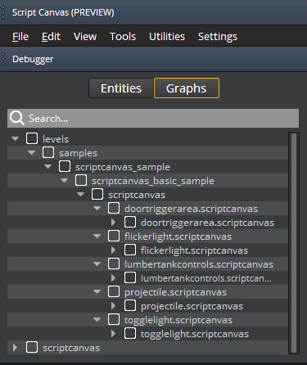
Task: Expand truncated lumbertankcontrols.scriptcan... node
Action: click(113, 277)
